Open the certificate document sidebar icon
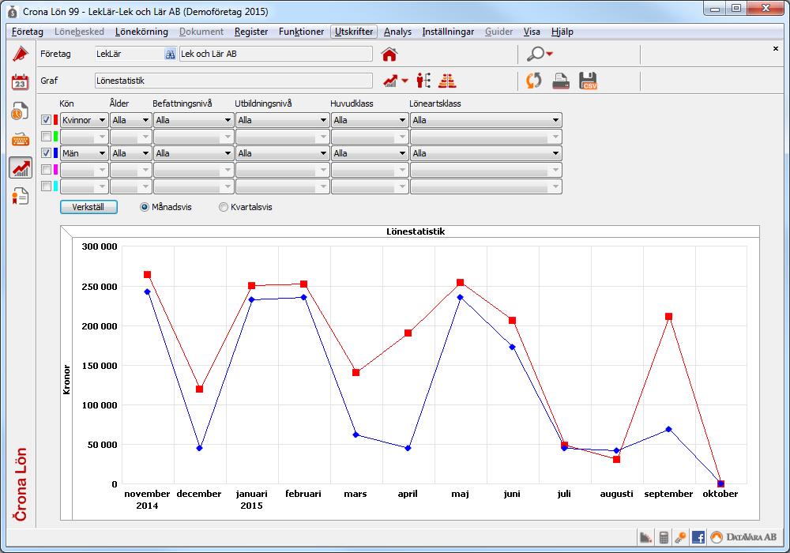790x553 pixels. 21,197
